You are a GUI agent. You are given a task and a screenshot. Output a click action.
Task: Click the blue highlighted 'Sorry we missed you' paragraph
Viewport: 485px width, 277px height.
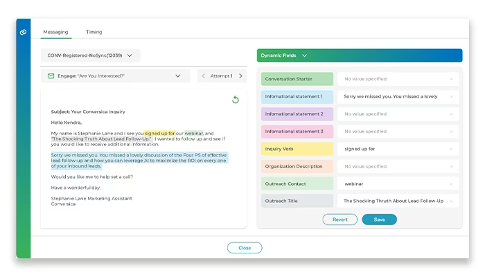pos(139,161)
